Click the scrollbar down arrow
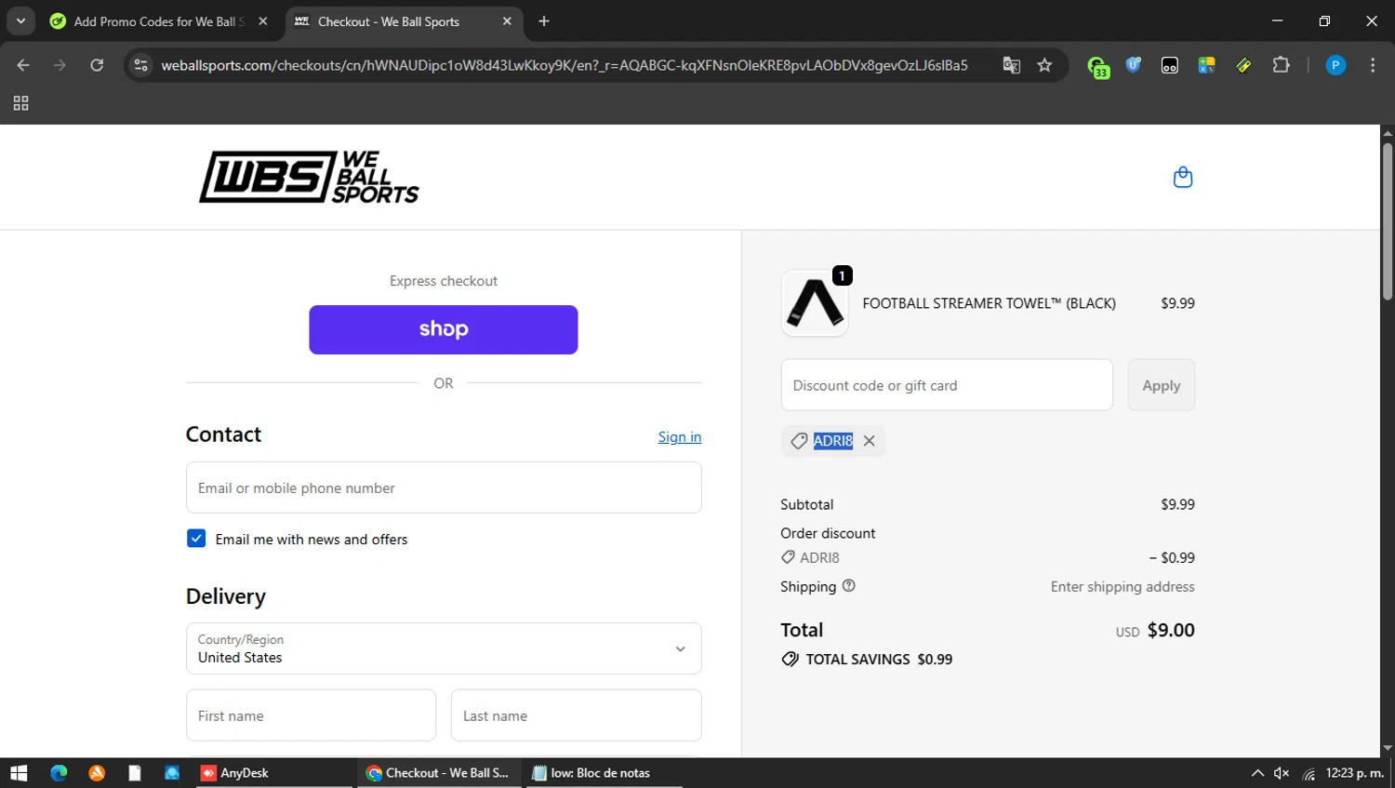The height and width of the screenshot is (788, 1395). tap(1387, 748)
